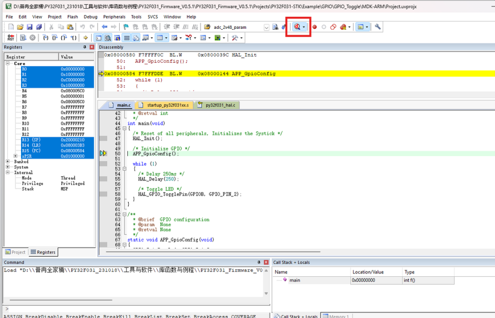Fold the main function at line 45
Viewport: 495px width, 318px height.
(125, 129)
